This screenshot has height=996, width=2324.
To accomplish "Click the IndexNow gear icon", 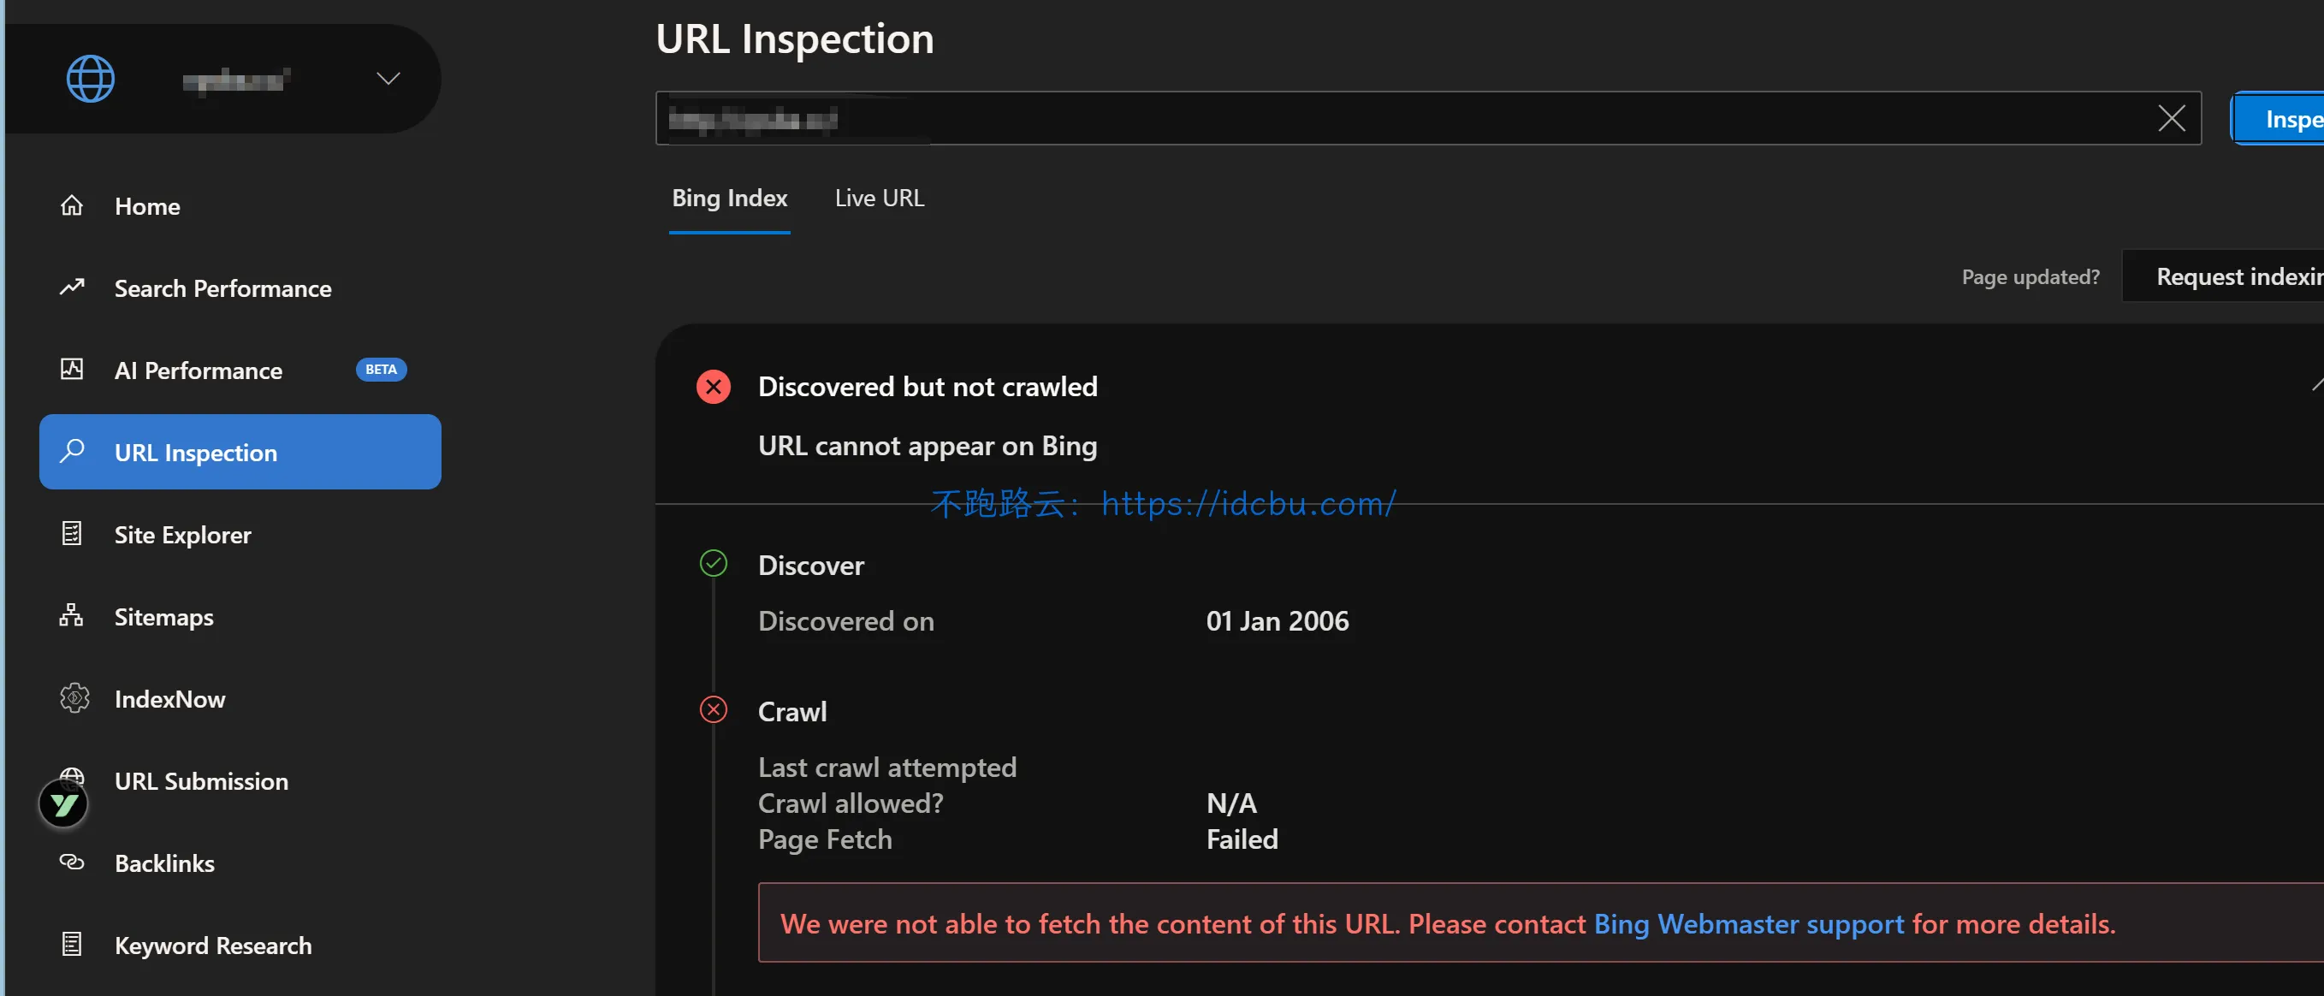I will (x=74, y=698).
